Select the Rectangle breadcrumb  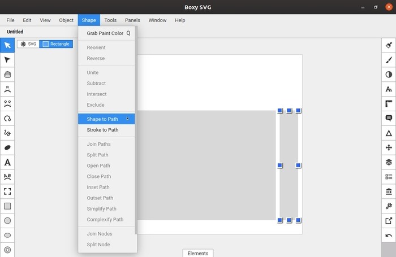click(x=56, y=44)
